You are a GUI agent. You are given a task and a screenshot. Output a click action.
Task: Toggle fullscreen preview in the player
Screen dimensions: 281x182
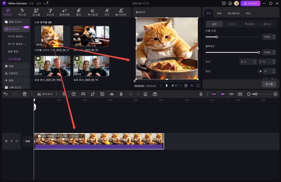(x=198, y=86)
